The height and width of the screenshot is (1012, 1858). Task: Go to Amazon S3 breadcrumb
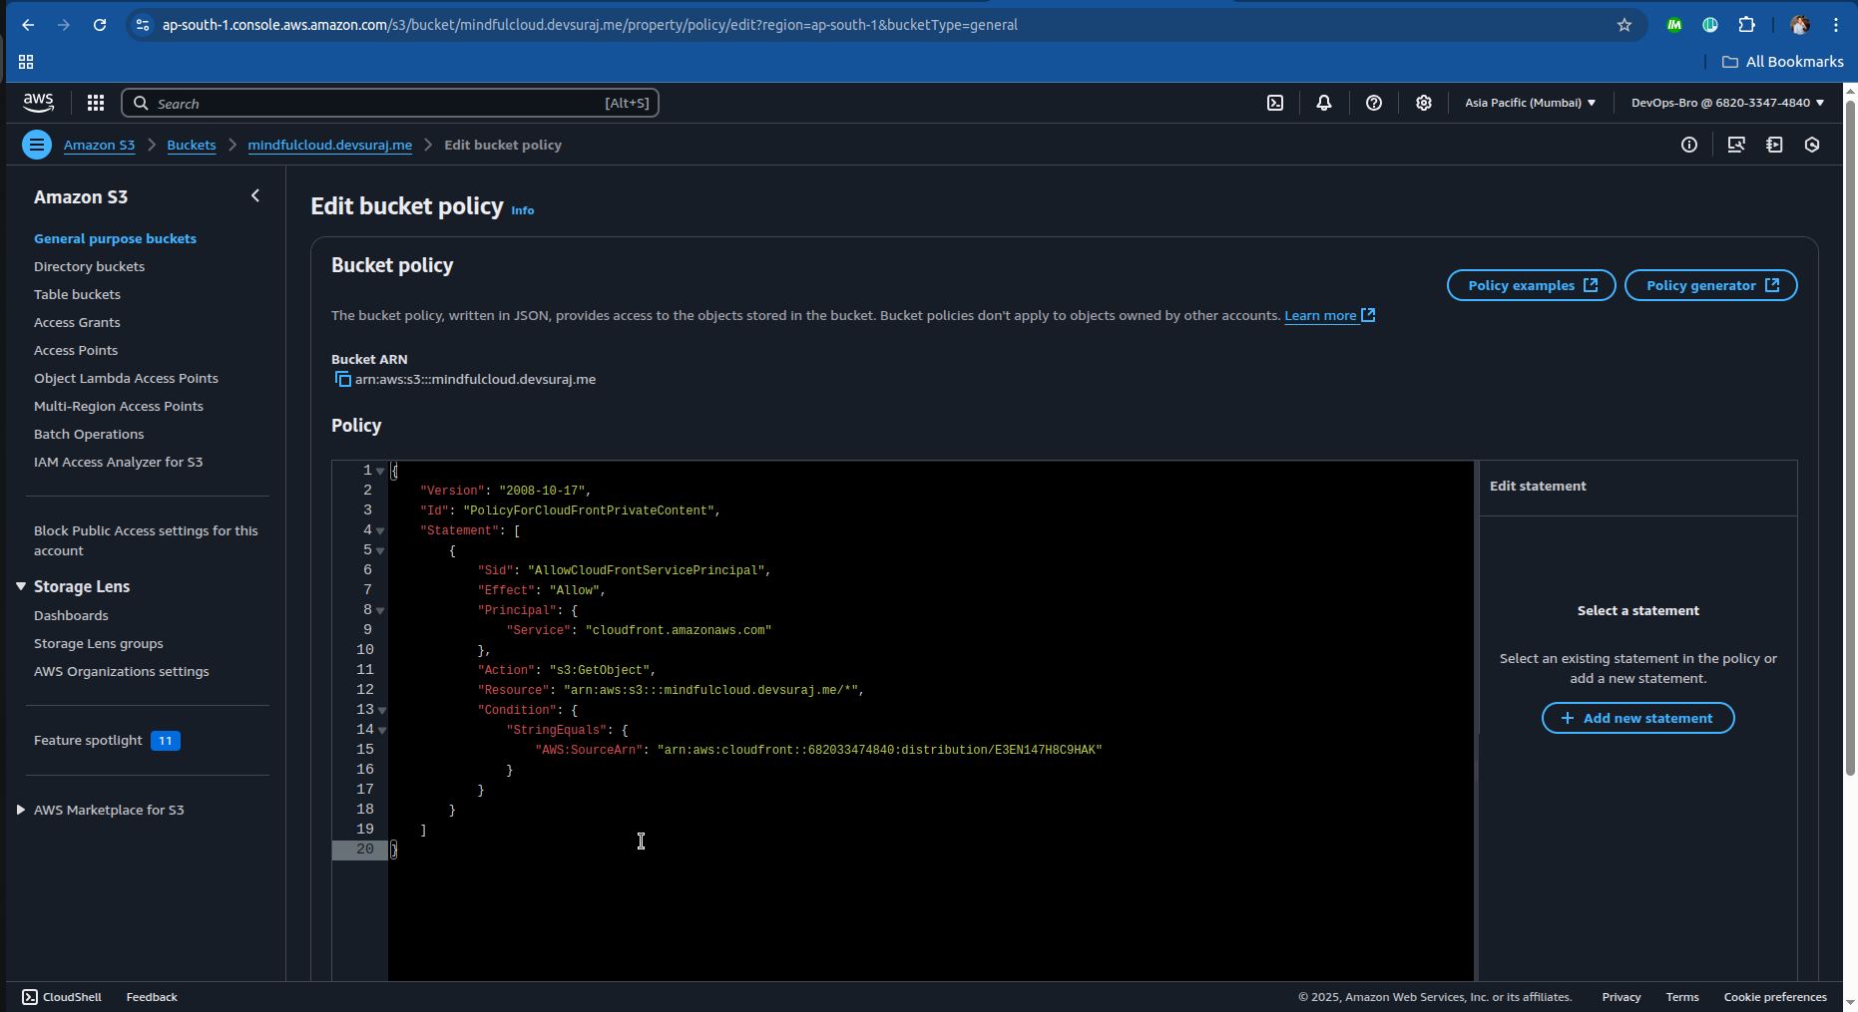pyautogui.click(x=99, y=145)
